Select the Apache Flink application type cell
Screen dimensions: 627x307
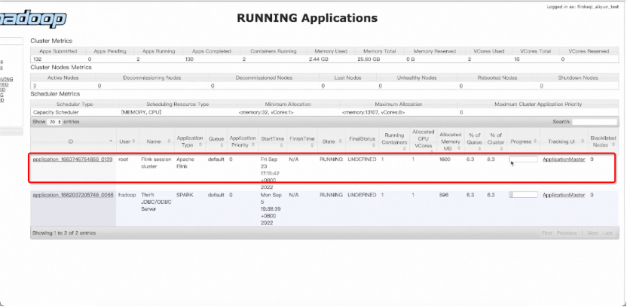[185, 163]
